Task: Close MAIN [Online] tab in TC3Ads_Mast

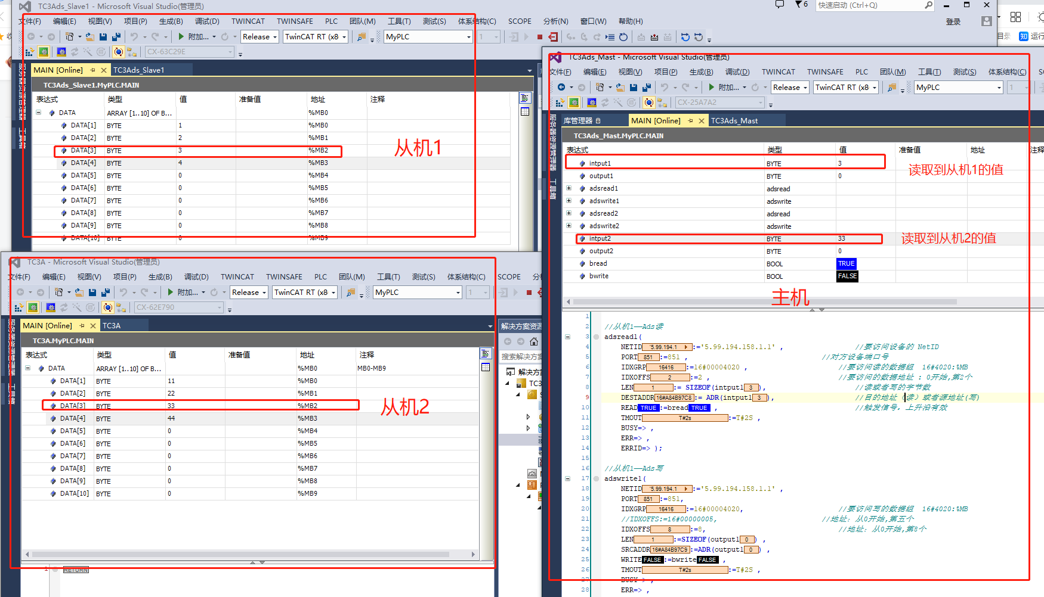Action: (702, 121)
